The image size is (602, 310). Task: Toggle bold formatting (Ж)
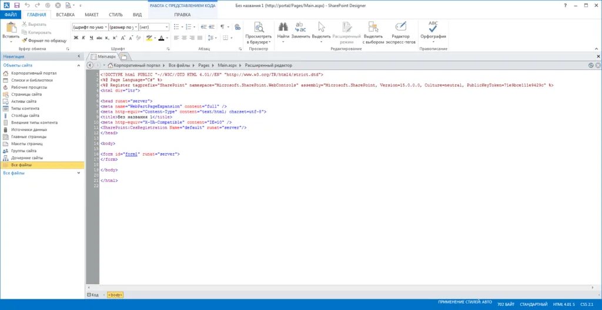click(76, 38)
